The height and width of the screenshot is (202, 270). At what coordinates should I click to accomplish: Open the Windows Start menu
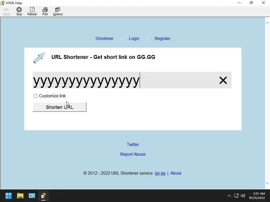(x=9, y=196)
